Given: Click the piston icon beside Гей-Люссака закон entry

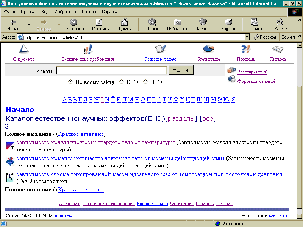Looking at the screenshot, I should tap(10, 177).
